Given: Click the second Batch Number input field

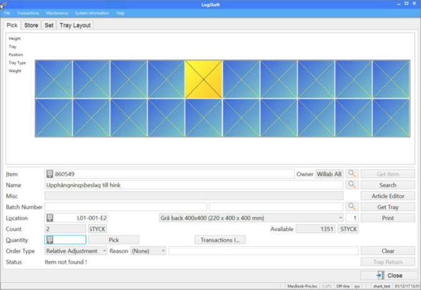Looking at the screenshot, I should [276, 207].
